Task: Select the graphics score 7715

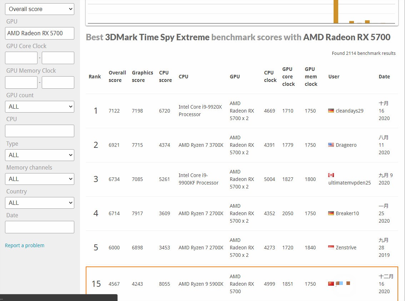Action: [x=137, y=145]
